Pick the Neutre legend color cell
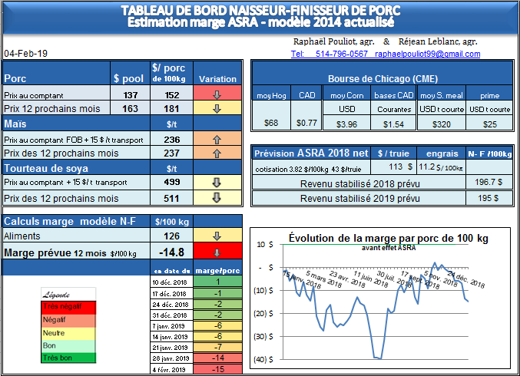Viewport: 520px width, 376px height. click(x=68, y=331)
